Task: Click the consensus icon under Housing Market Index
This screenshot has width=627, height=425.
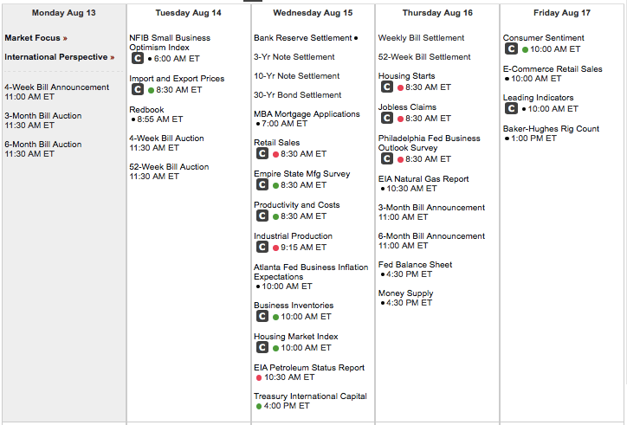Action: 262,347
